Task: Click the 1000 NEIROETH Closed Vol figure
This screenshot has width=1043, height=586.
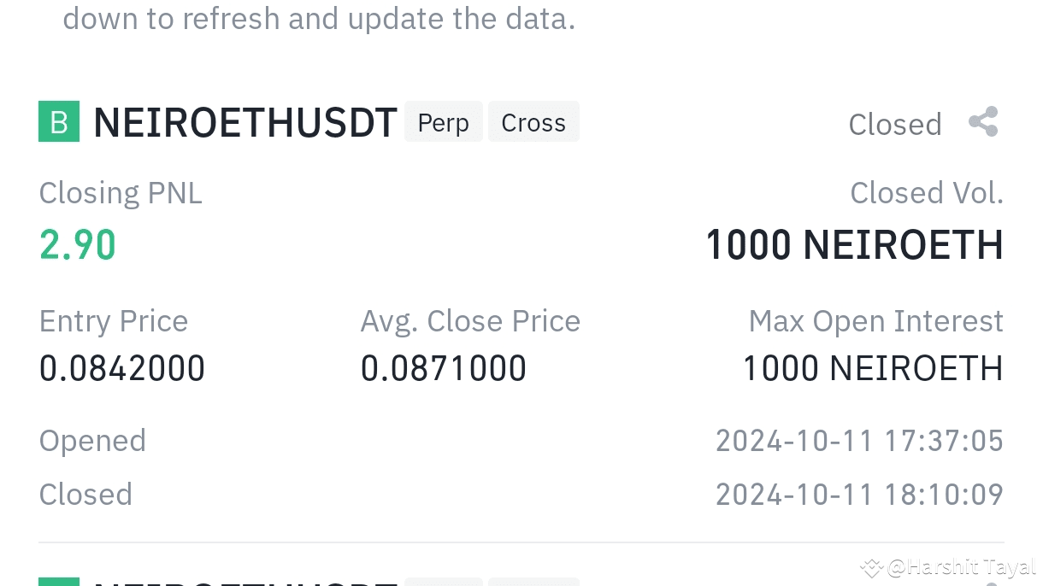Action: click(x=854, y=243)
